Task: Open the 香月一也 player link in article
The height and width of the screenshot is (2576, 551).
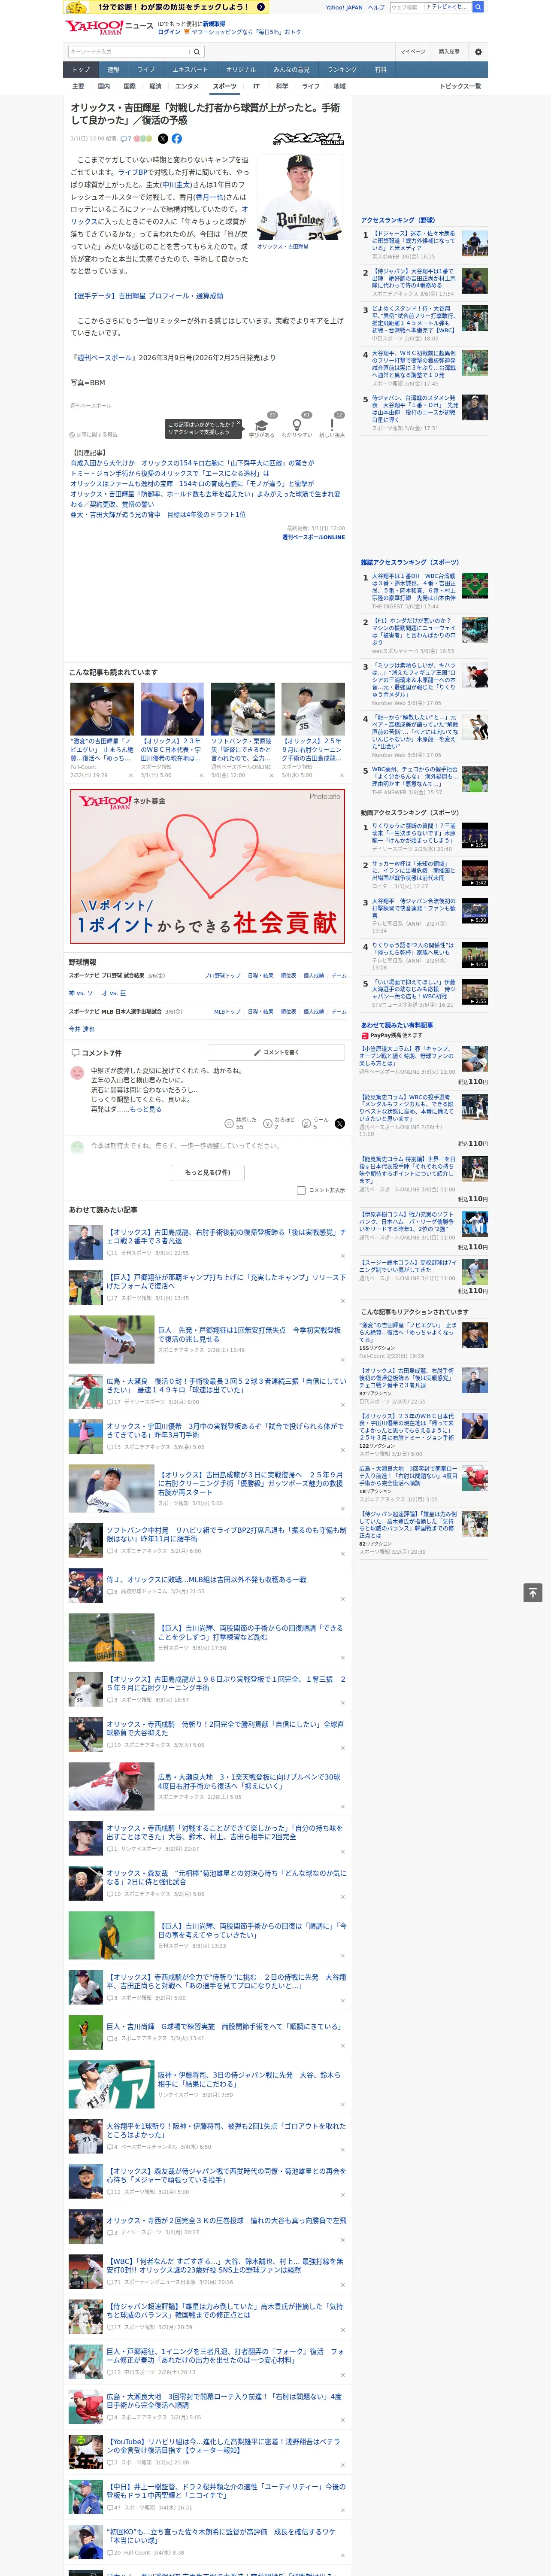Action: (209, 197)
